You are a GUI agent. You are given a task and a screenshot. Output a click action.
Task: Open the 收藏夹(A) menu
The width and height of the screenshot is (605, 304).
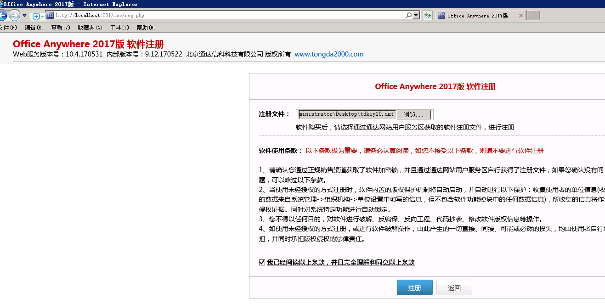(x=90, y=28)
